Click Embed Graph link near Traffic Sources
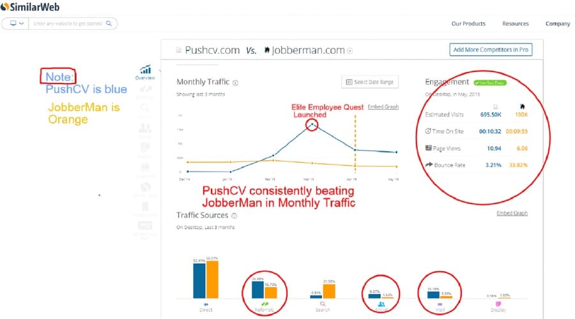This screenshot has height=319, width=575. [x=512, y=213]
